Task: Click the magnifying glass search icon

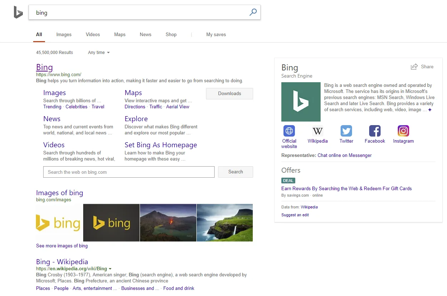Action: pyautogui.click(x=253, y=13)
